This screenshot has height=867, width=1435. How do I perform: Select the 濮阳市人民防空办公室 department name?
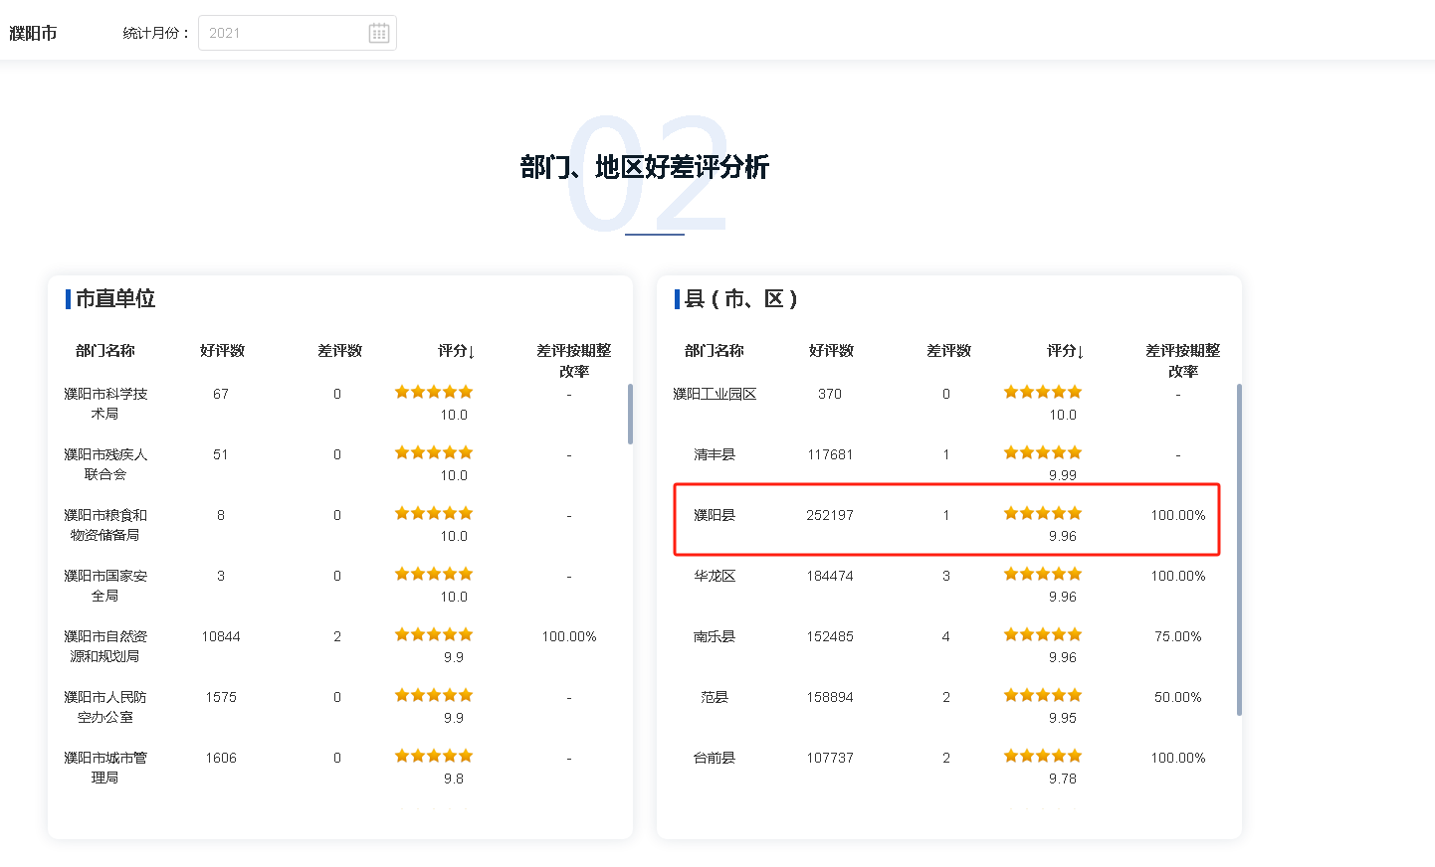(x=105, y=707)
